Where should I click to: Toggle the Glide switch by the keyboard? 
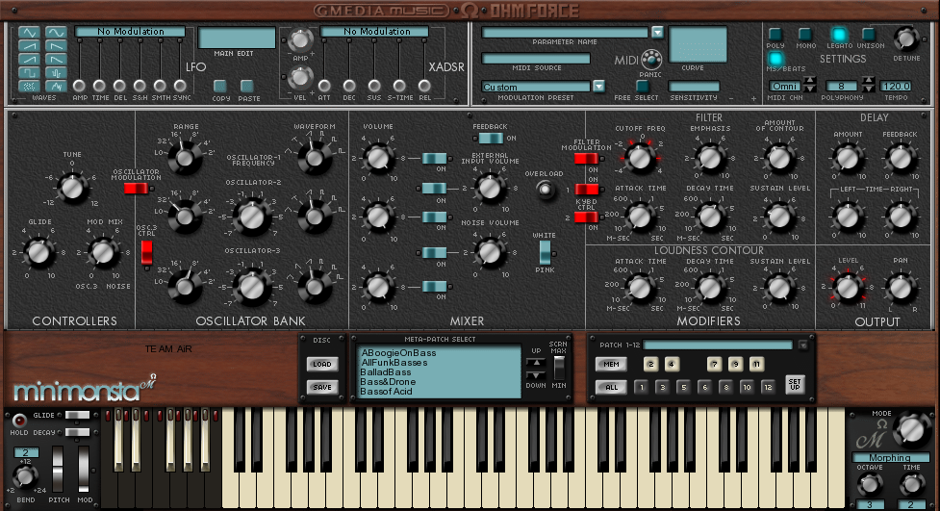(77, 415)
